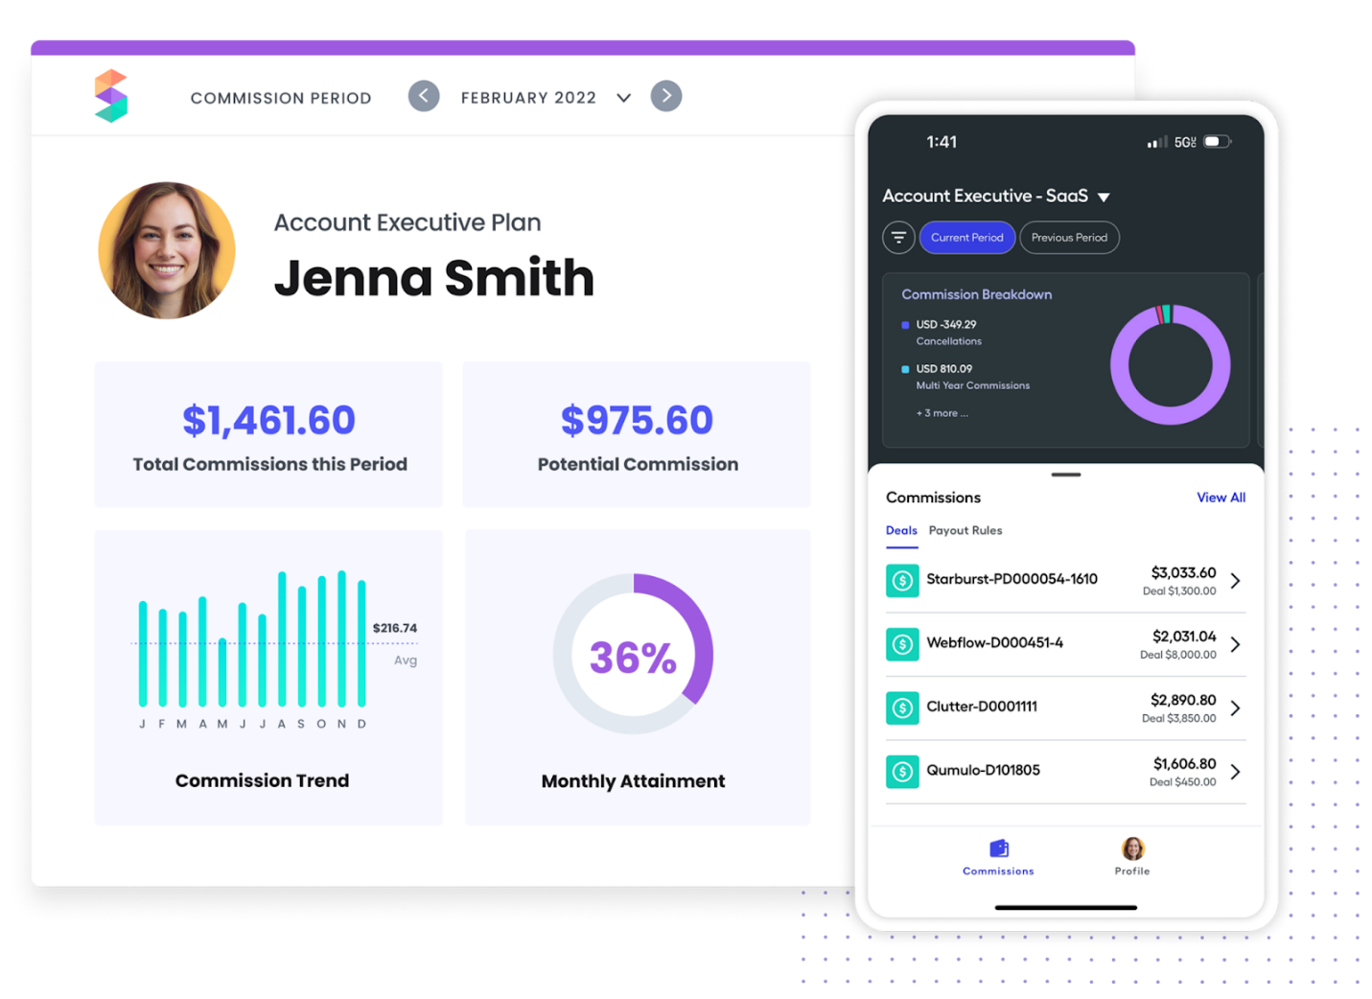Expand the February 2022 period dropdown
The width and height of the screenshot is (1372, 999).
coord(623,98)
